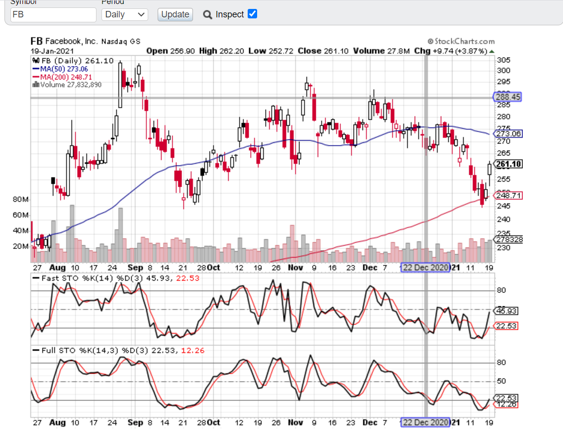The image size is (563, 429).
Task: Click the Volume 27,832,890 legend text
Action: pos(71,85)
